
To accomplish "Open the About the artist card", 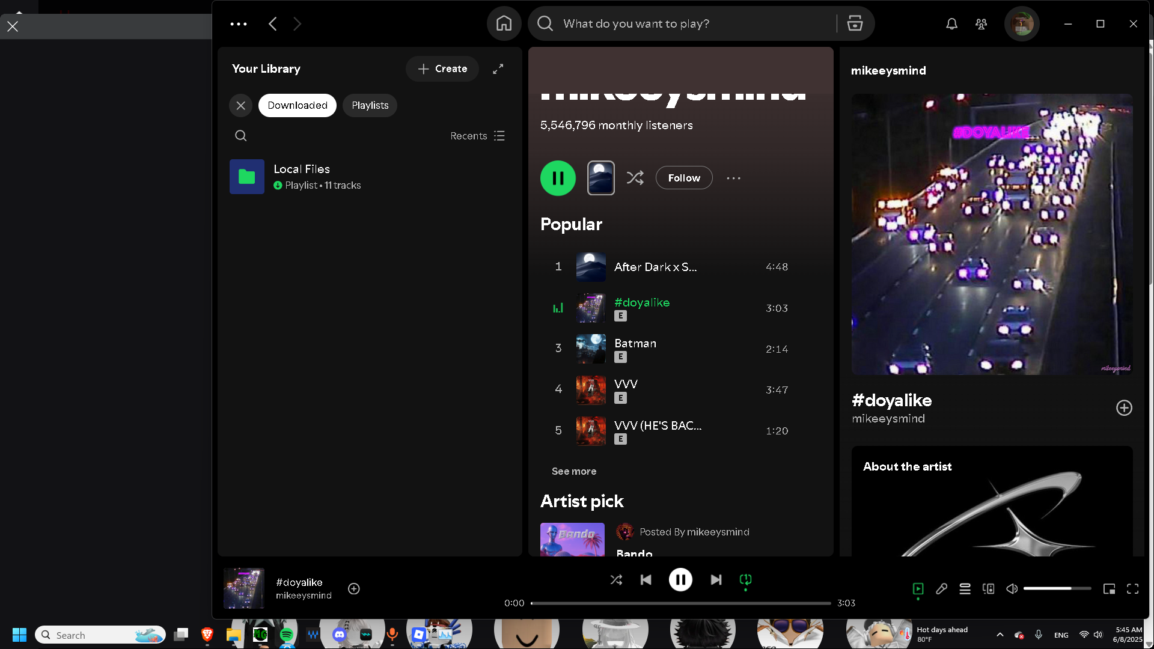I will tap(992, 501).
